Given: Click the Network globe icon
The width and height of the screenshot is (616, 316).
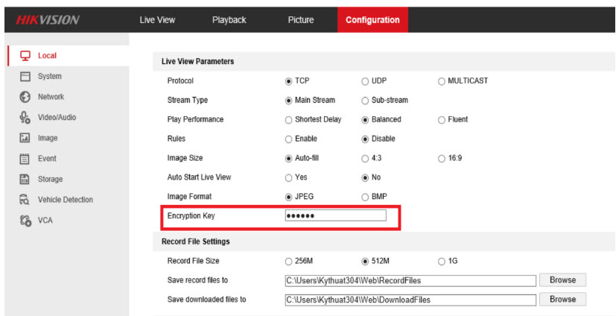Looking at the screenshot, I should 25,97.
